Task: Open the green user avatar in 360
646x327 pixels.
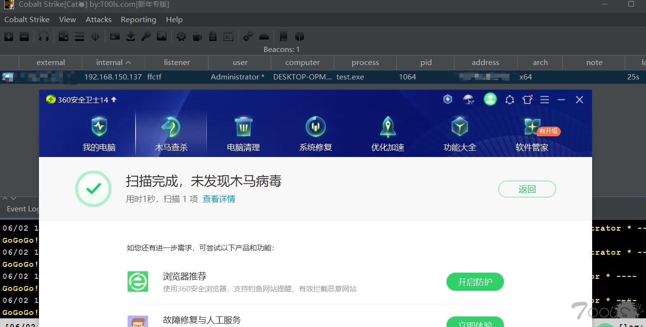Action: click(490, 99)
